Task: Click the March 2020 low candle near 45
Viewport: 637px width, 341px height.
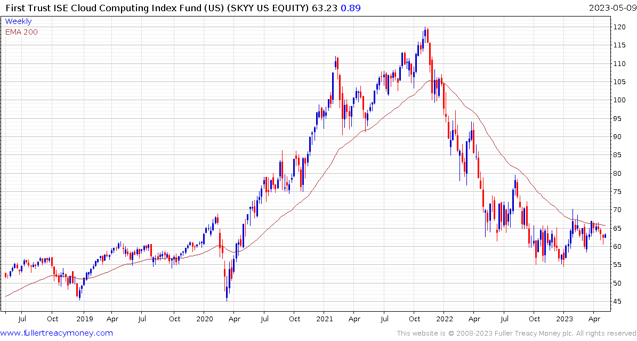Action: tap(227, 288)
